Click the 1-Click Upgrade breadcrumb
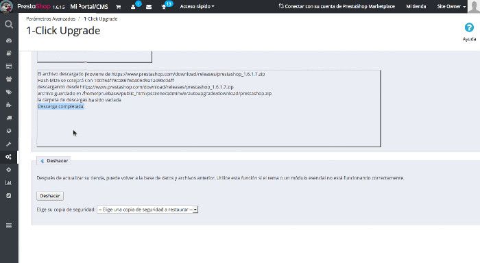Viewport: 480px width, 263px height. point(100,18)
